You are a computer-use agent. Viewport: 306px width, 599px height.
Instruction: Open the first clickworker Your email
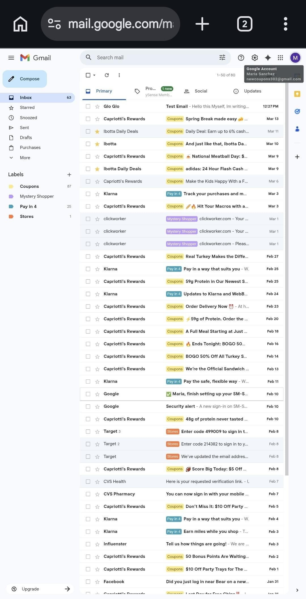(x=182, y=219)
